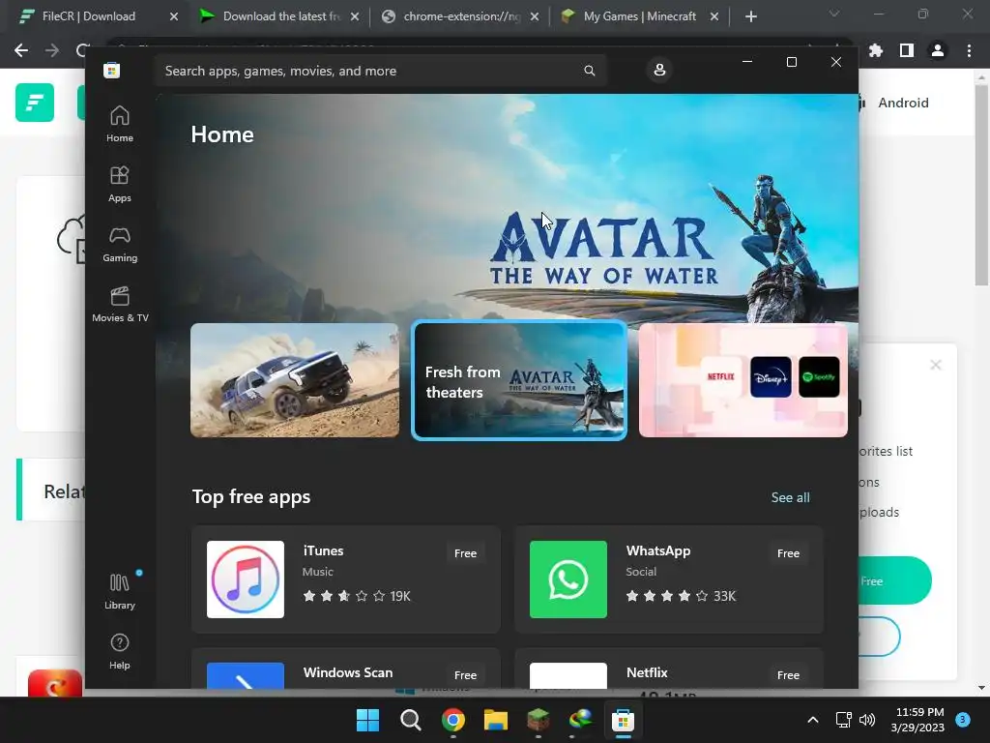This screenshot has height=743, width=990.
Task: Switch to My Games | Minecraft tab
Action: click(x=640, y=16)
